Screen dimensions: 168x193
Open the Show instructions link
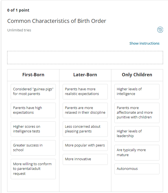tap(144, 43)
